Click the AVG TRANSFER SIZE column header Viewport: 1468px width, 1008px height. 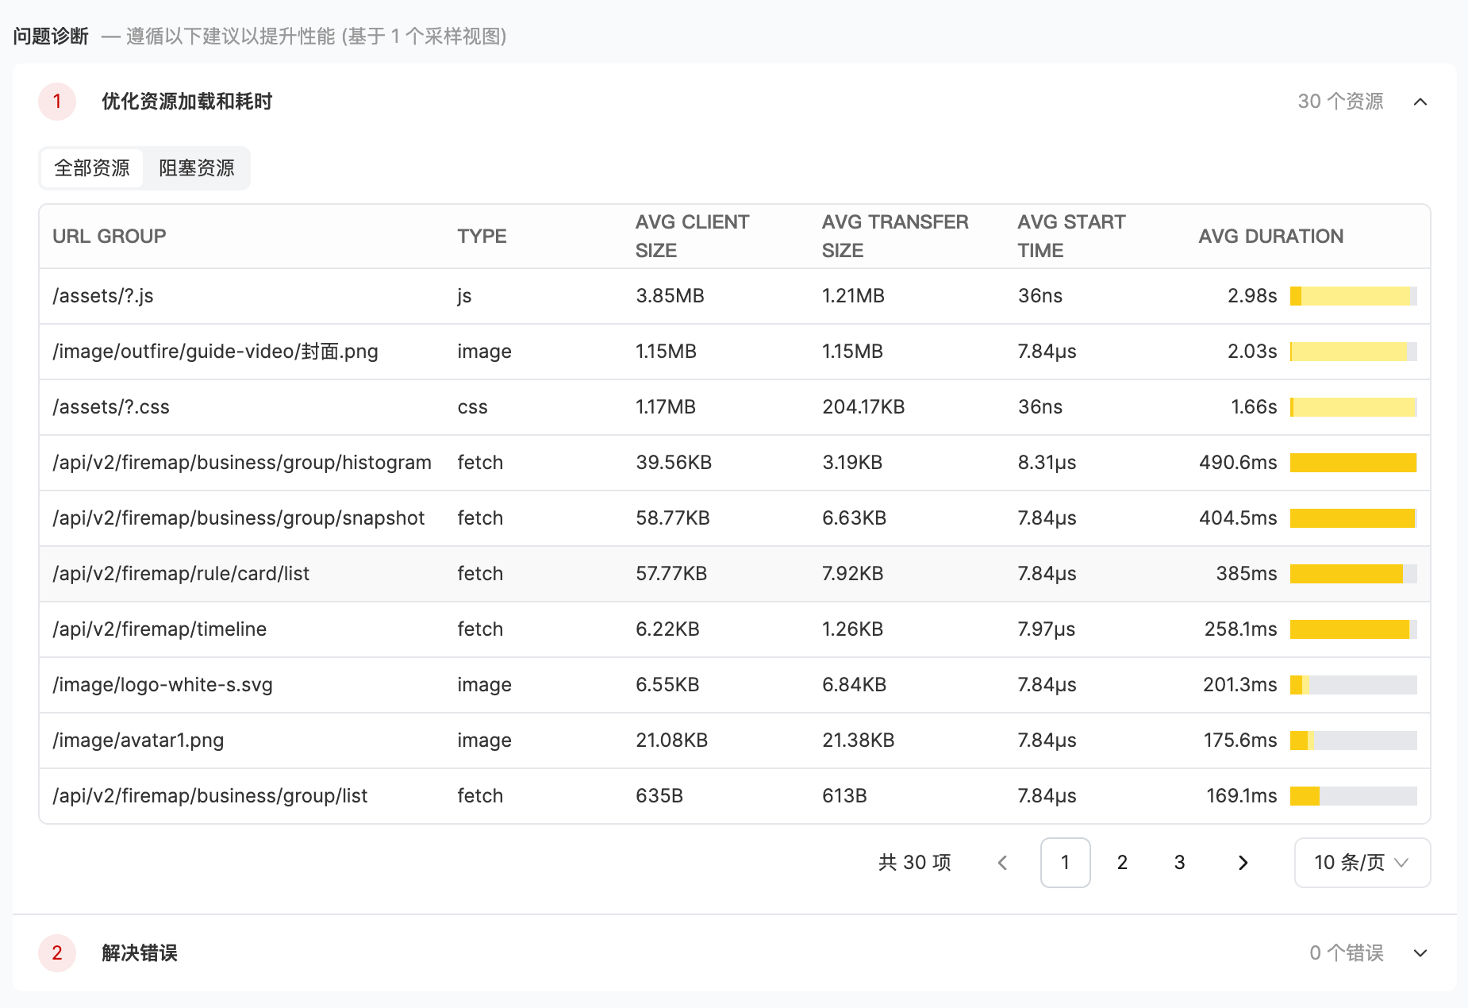point(895,237)
